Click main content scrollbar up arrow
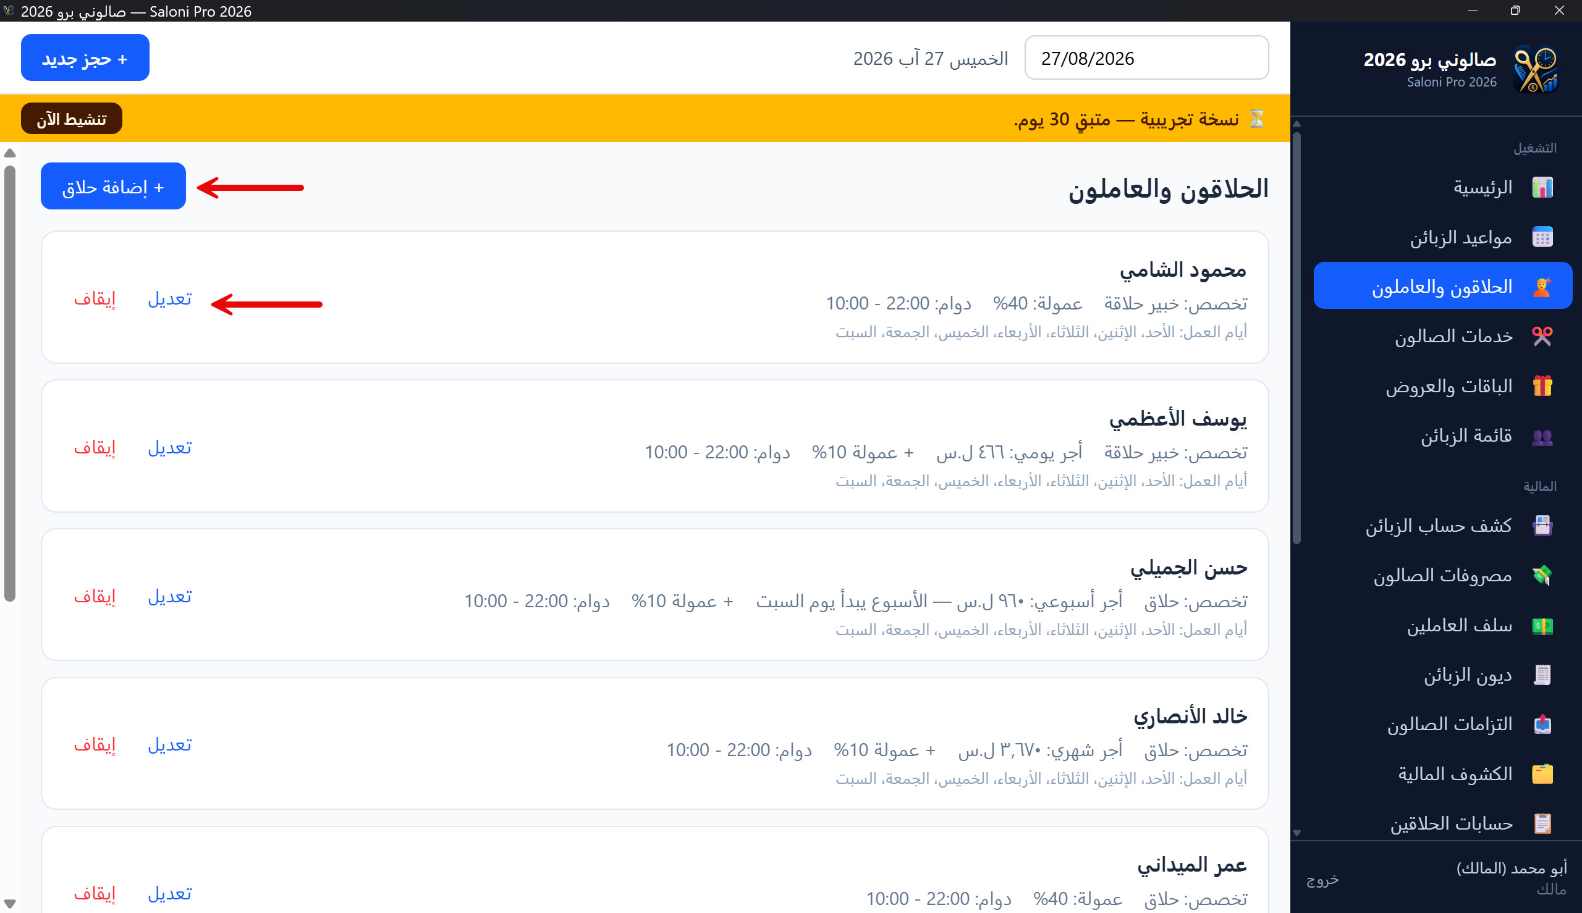The width and height of the screenshot is (1582, 913). tap(9, 153)
